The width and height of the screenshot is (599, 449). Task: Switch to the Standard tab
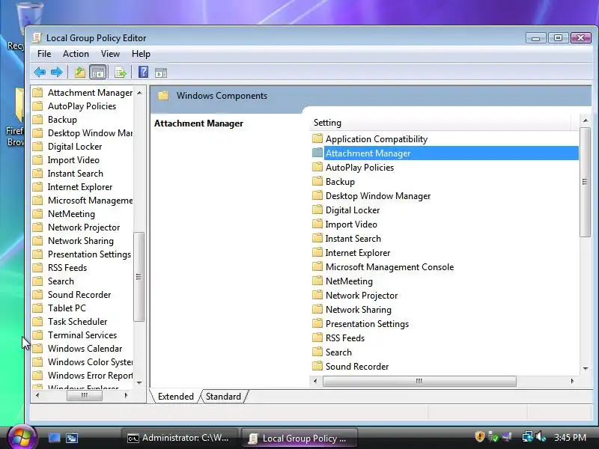[223, 397]
